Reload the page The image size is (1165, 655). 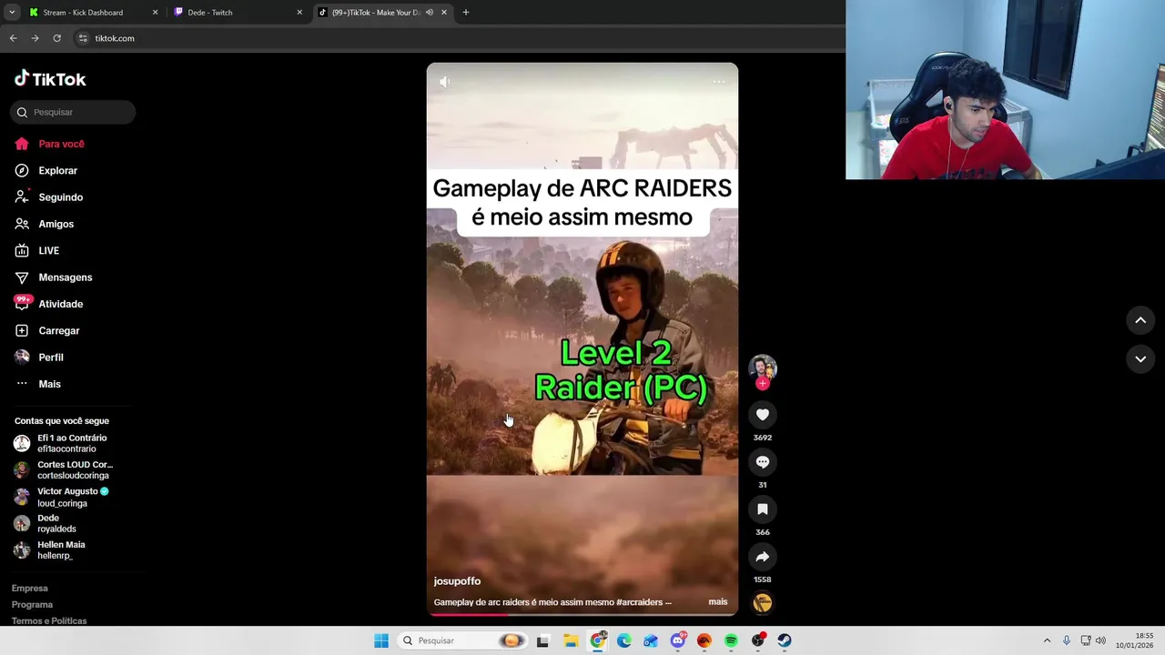coord(56,38)
